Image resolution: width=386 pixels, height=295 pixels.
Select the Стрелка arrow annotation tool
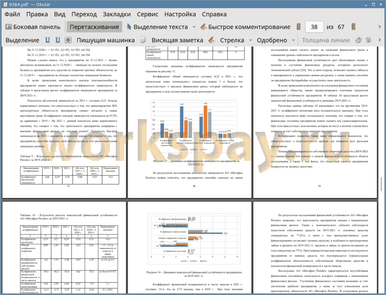[x=232, y=40]
